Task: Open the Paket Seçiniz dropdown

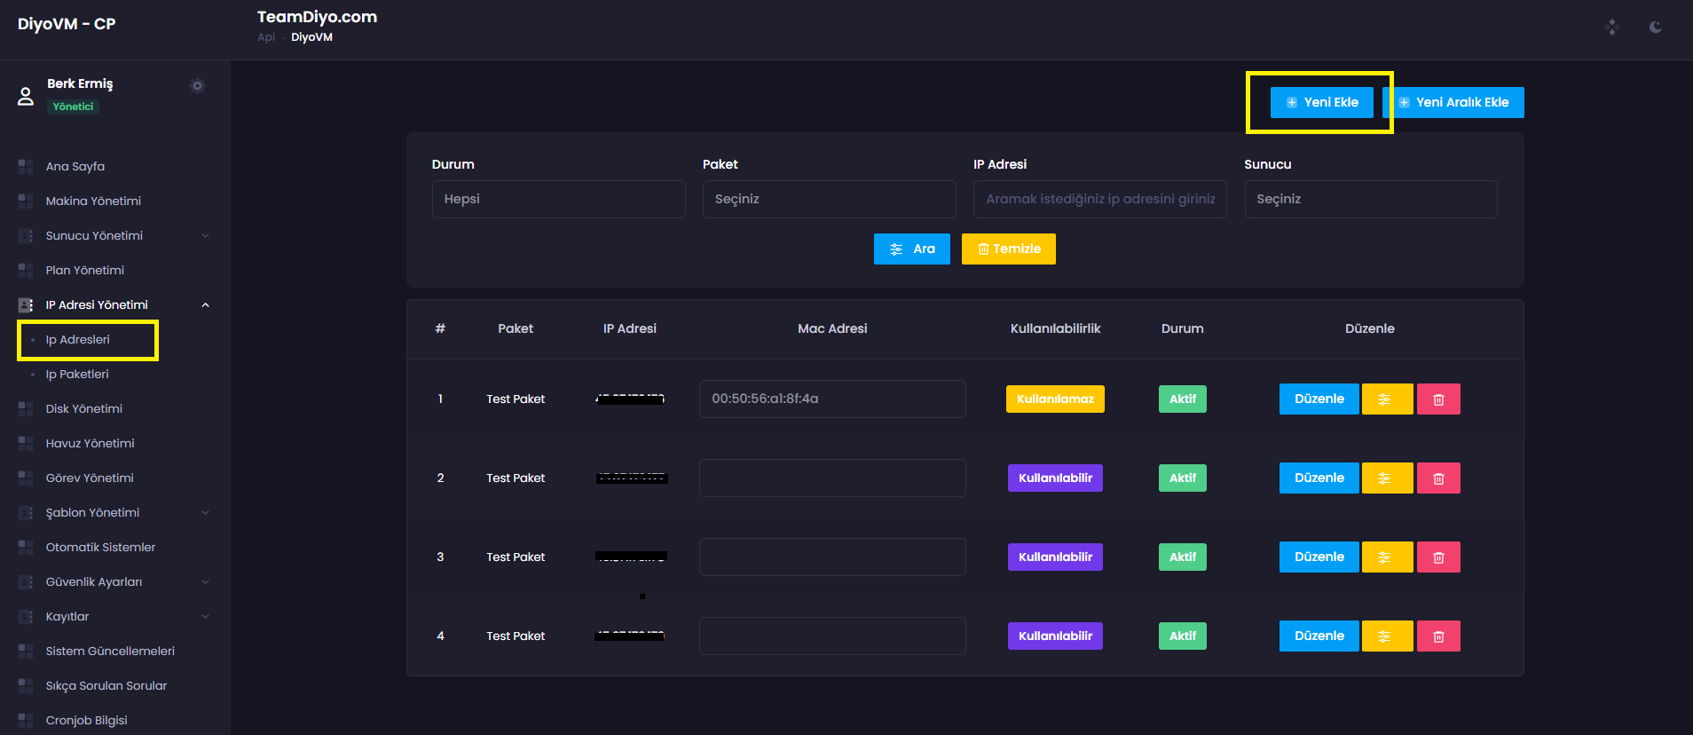Action: point(829,199)
